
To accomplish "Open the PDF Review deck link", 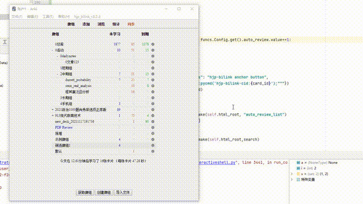I will (64, 127).
